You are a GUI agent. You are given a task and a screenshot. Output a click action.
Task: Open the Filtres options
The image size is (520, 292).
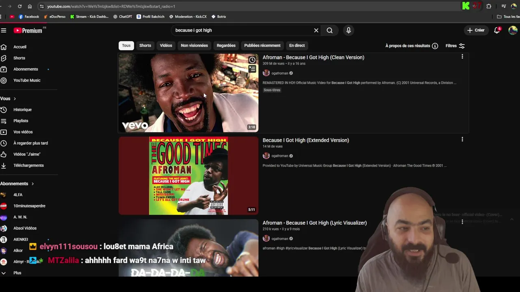point(455,46)
